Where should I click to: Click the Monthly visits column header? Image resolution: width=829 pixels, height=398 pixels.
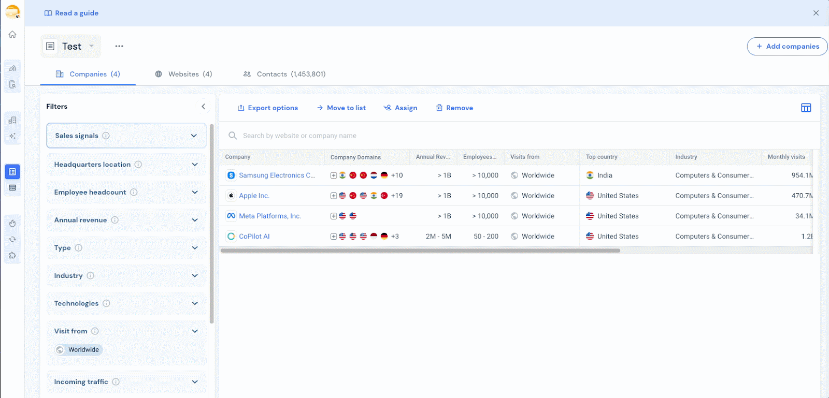click(787, 157)
